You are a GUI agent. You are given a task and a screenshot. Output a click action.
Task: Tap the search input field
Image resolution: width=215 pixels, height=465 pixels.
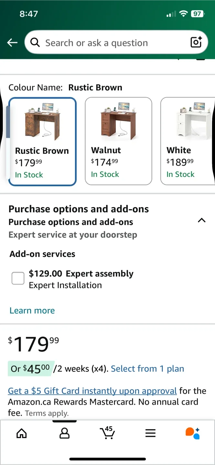point(107,42)
